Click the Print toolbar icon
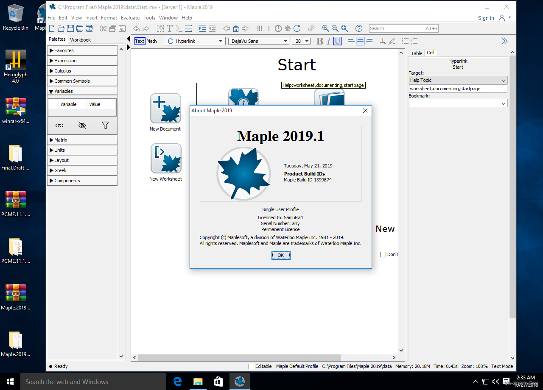The height and width of the screenshot is (390, 543). point(80,28)
